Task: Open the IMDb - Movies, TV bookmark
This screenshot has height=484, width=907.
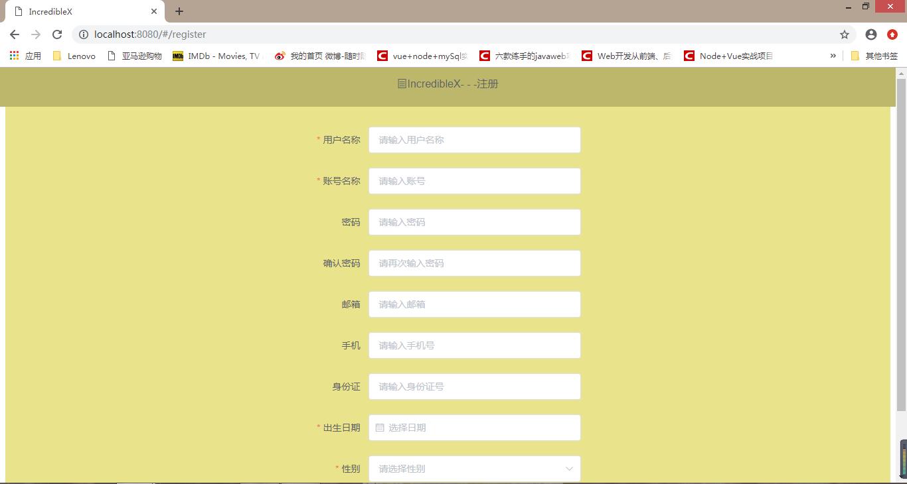Action: (x=217, y=56)
